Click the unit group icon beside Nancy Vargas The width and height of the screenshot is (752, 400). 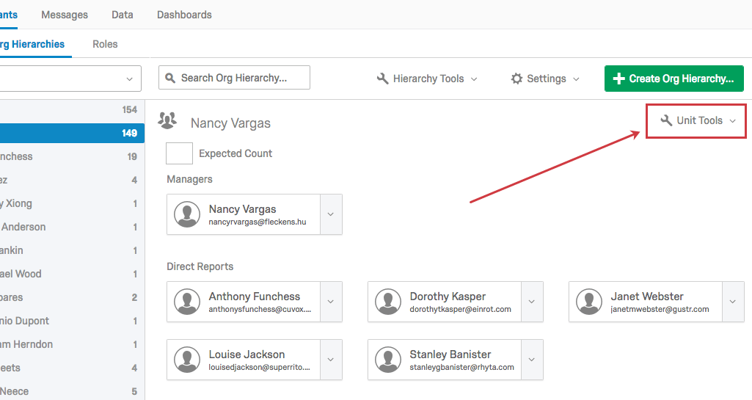click(168, 121)
